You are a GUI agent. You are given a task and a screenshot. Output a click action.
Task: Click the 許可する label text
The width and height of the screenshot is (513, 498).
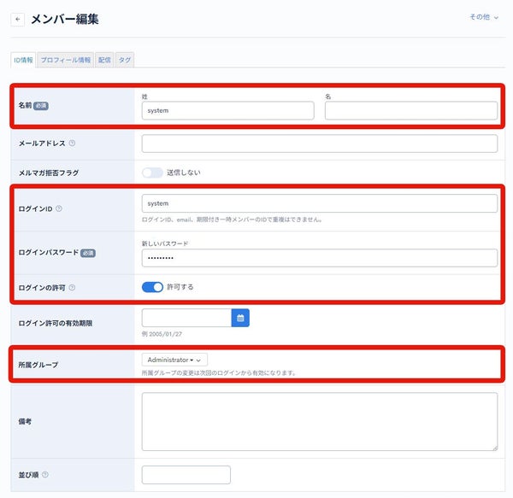click(180, 287)
